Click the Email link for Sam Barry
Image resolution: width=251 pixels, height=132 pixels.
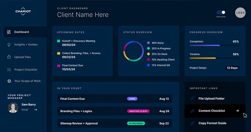pyautogui.click(x=25, y=110)
